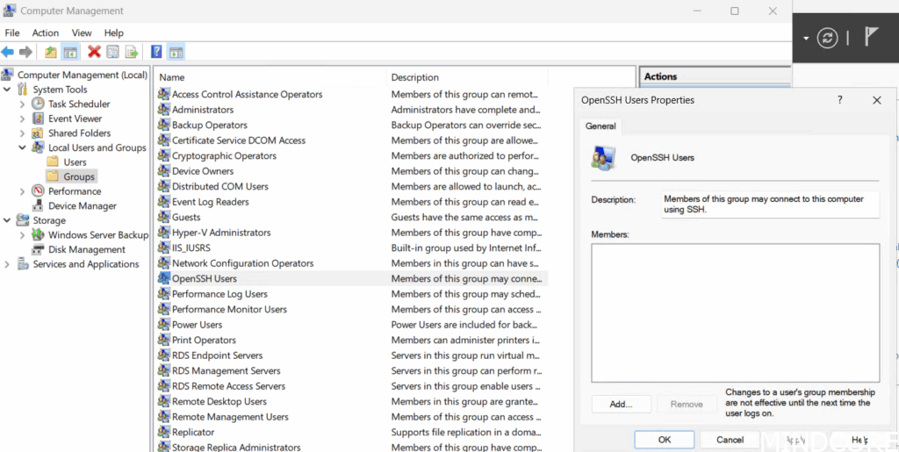Click the Task Scheduler clock icon
The height and width of the screenshot is (452, 899).
tap(38, 104)
